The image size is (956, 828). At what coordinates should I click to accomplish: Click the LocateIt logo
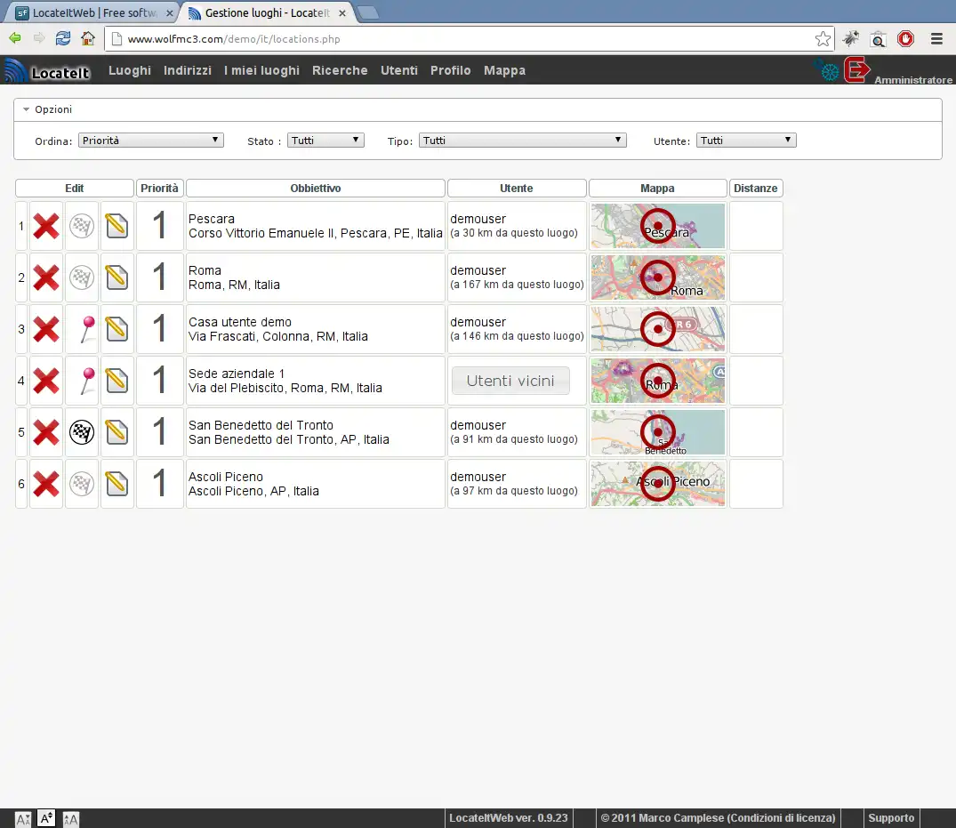[47, 71]
